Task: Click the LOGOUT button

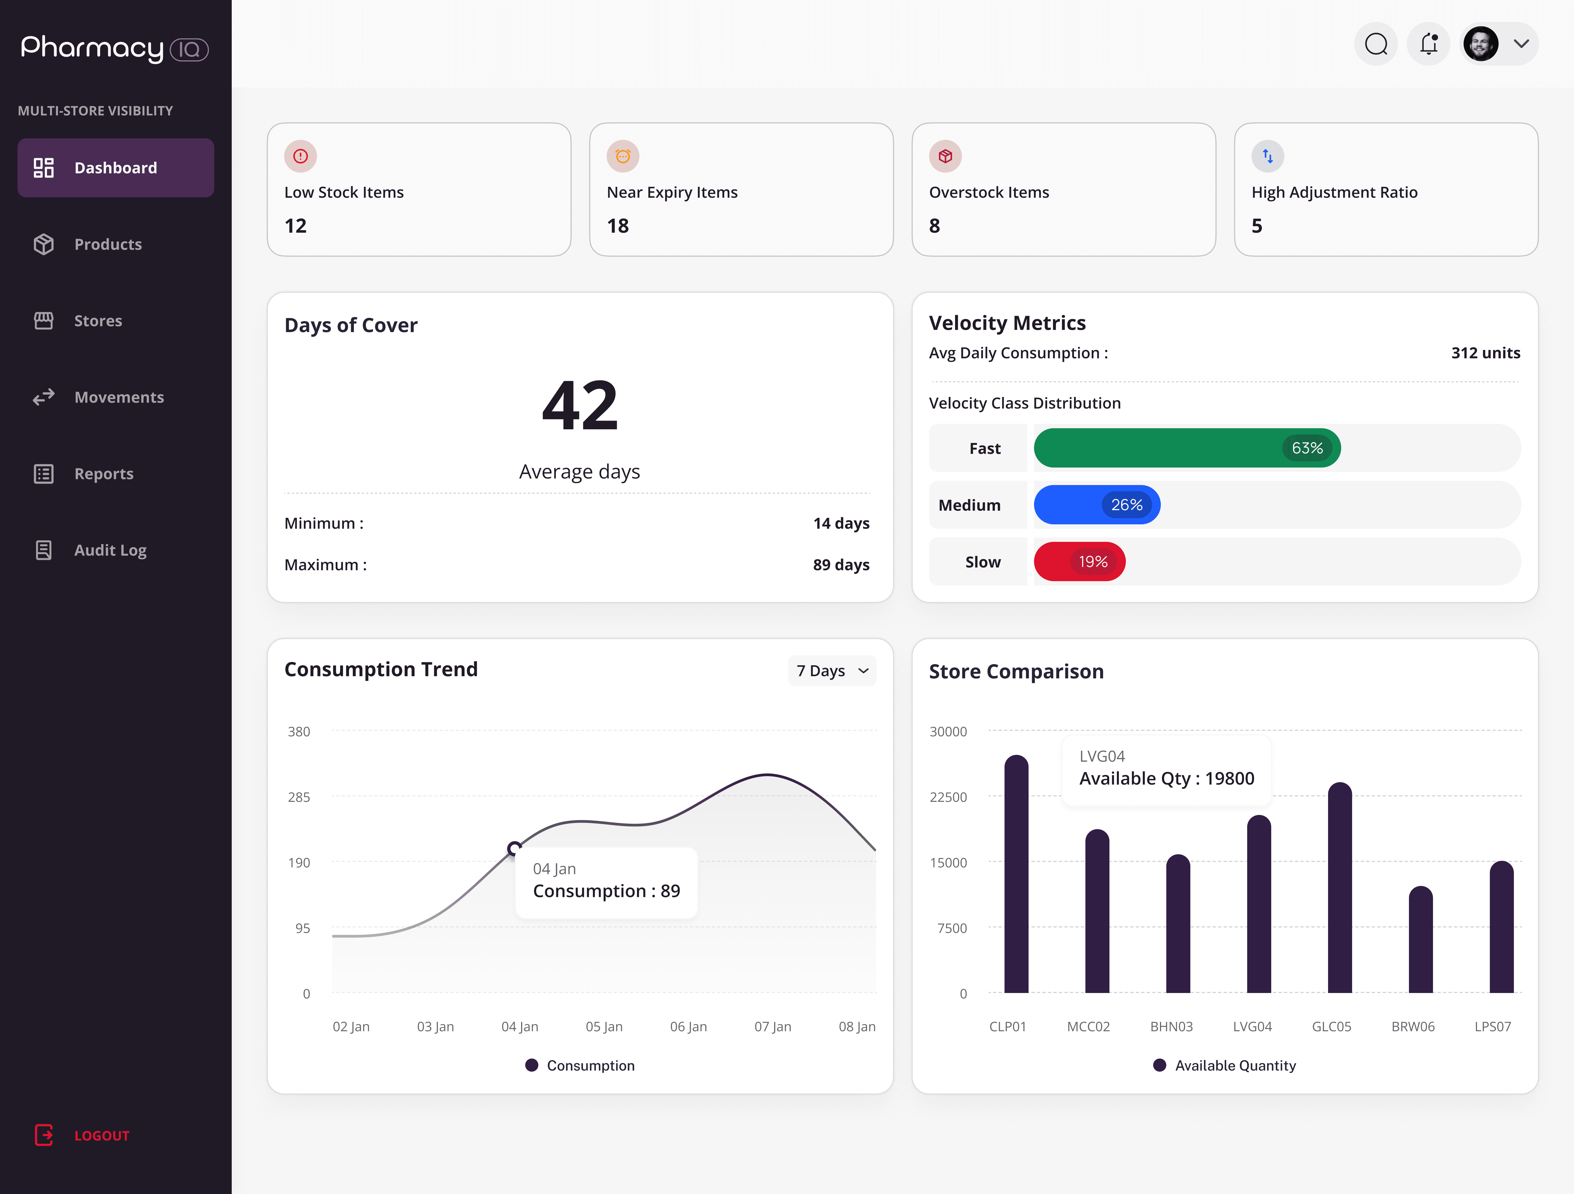Action: point(101,1136)
